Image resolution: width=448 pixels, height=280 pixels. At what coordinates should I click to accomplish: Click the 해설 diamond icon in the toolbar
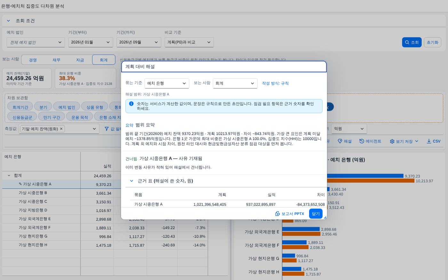[x=340, y=141]
